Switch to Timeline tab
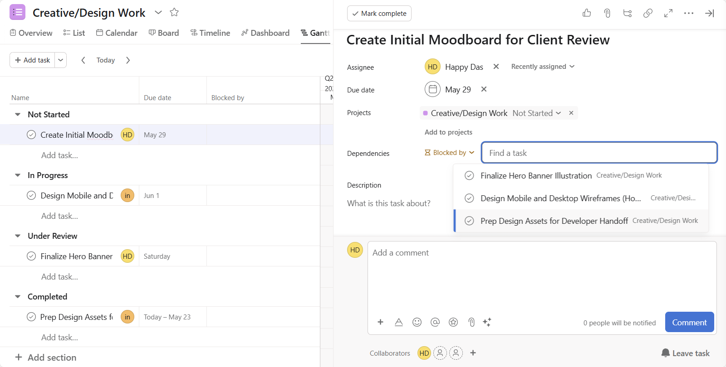Screen dimensions: 726x367 click(x=210, y=33)
